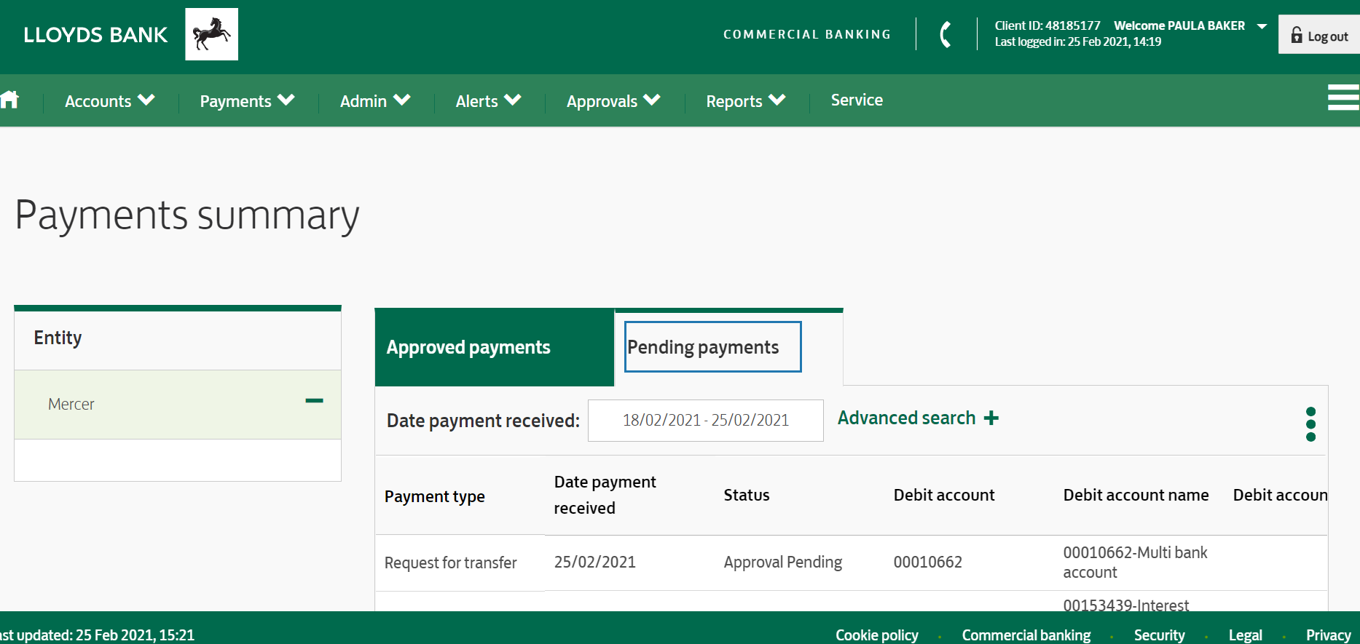Open the hamburger menu icon
The image size is (1360, 644).
(x=1343, y=98)
